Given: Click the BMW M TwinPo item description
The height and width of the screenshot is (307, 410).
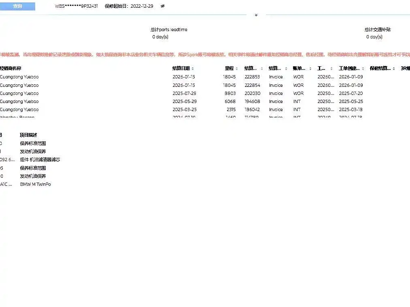Looking at the screenshot, I should 36,184.
